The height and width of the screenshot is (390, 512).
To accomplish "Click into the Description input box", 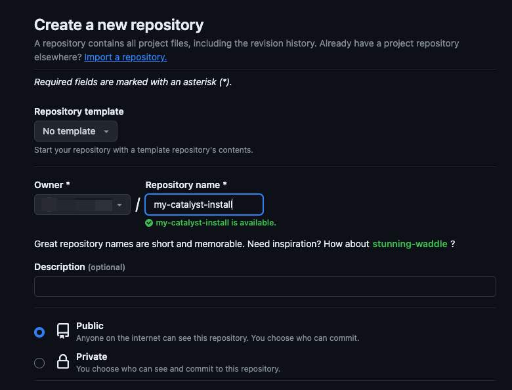I will tap(265, 286).
